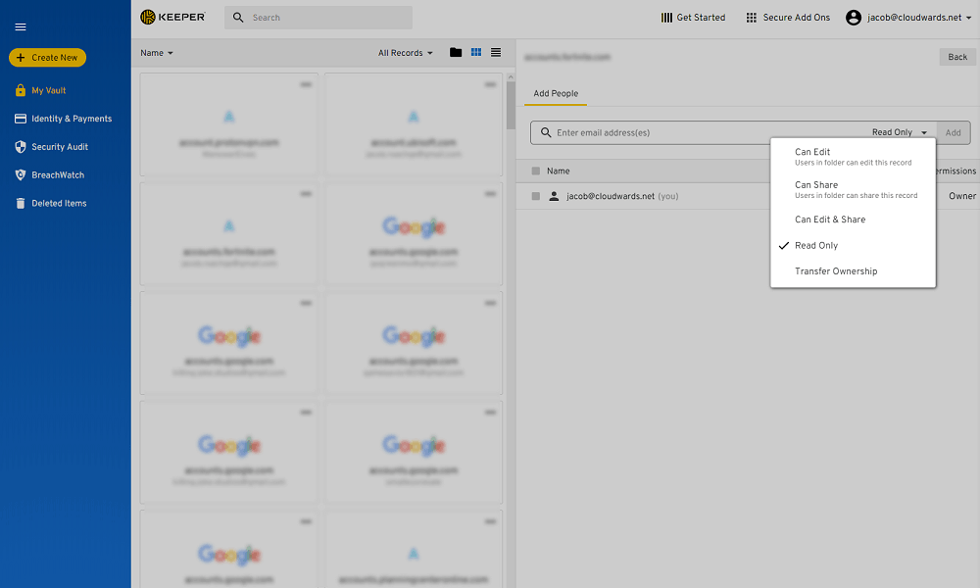Select the Add People tab
Screen dimensions: 980x588
pos(556,94)
